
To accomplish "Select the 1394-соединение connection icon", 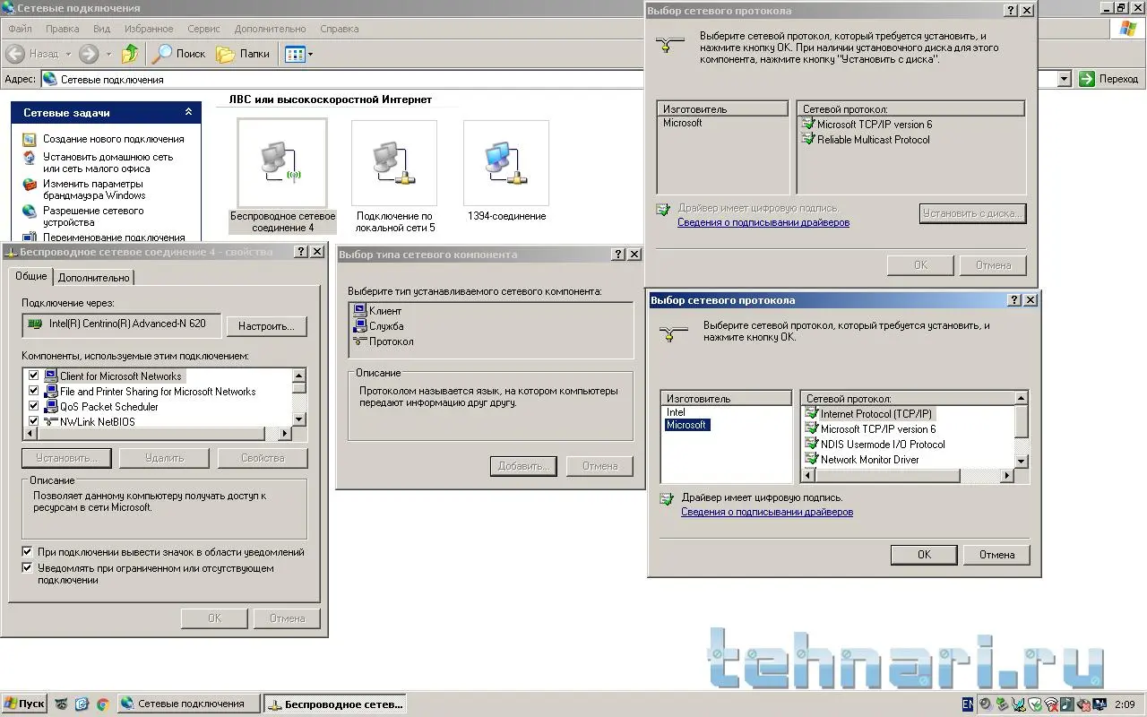I will pos(506,171).
